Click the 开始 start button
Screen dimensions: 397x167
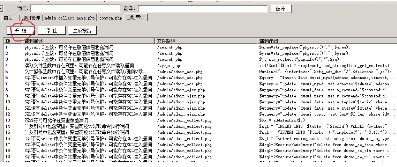pyautogui.click(x=21, y=31)
